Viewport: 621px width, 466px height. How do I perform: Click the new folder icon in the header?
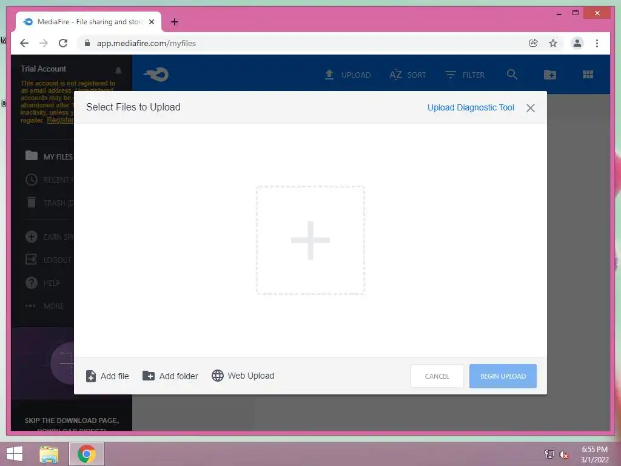pyautogui.click(x=549, y=75)
